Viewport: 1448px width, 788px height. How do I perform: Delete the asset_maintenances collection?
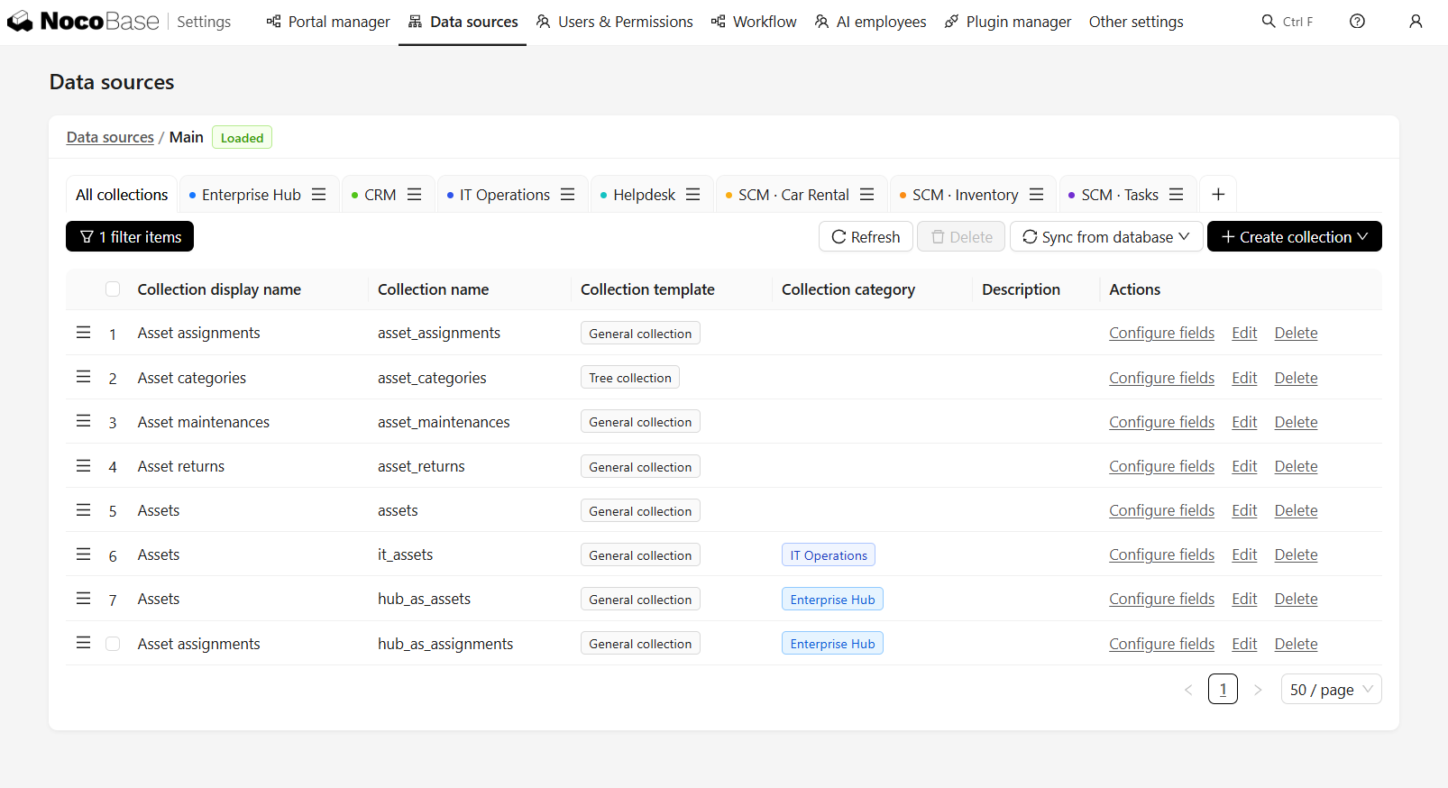pos(1296,422)
